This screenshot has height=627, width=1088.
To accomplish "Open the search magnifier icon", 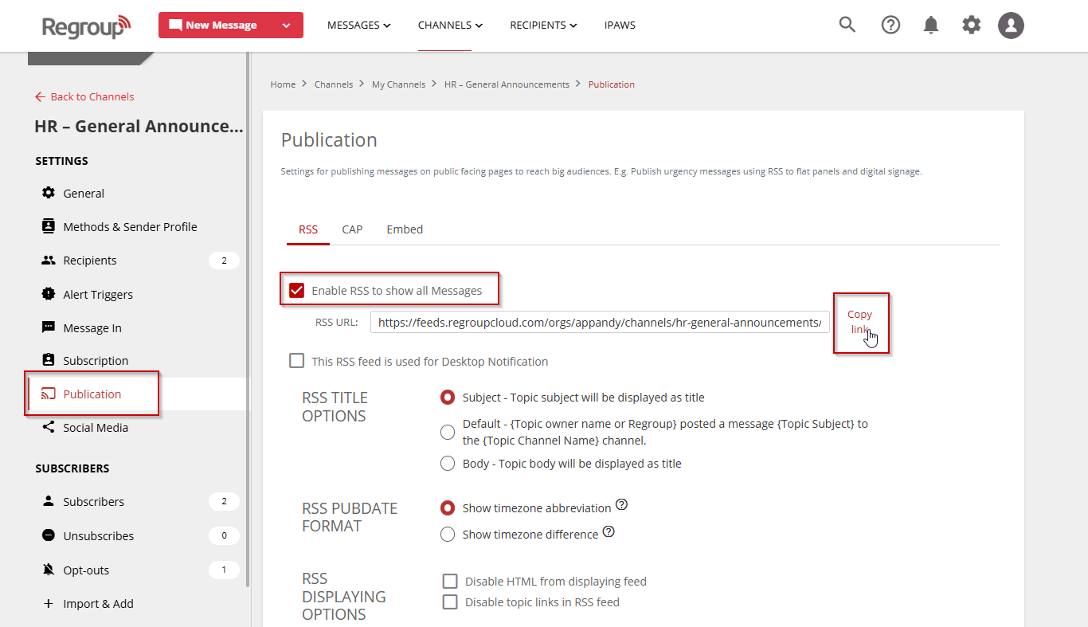I will (847, 25).
